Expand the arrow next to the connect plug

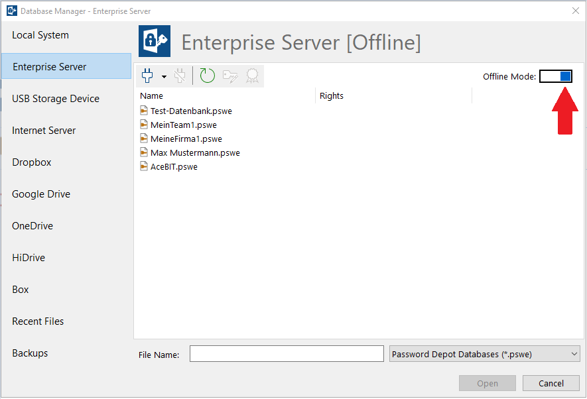click(164, 77)
